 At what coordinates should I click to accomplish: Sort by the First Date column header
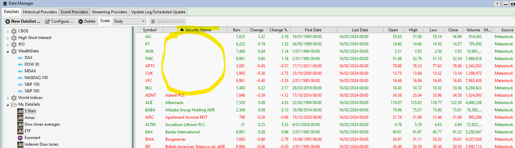tap(313, 30)
